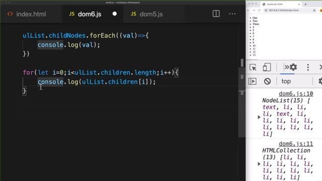322x181 pixels.
Task: Activate the DevTools inspect element picker
Action: coord(253,67)
